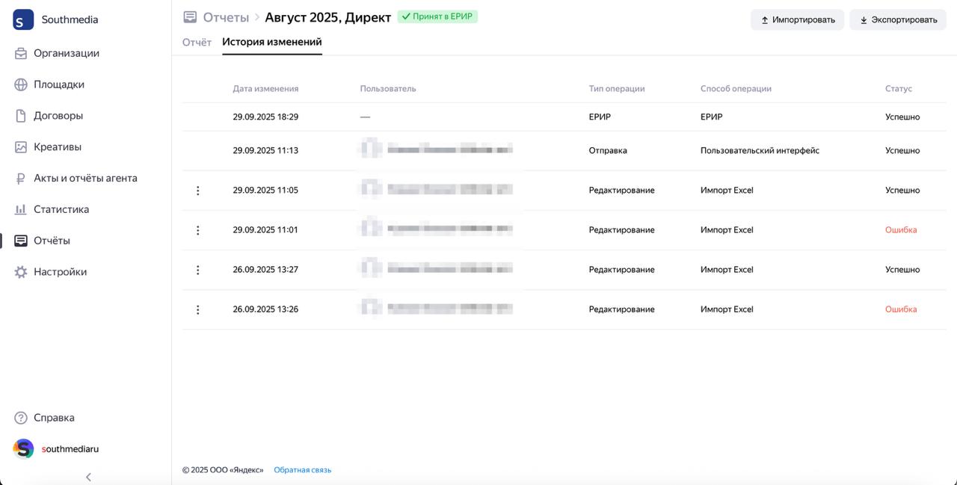Click the Креативы image icon
Screen dimensions: 957x485
[21, 147]
